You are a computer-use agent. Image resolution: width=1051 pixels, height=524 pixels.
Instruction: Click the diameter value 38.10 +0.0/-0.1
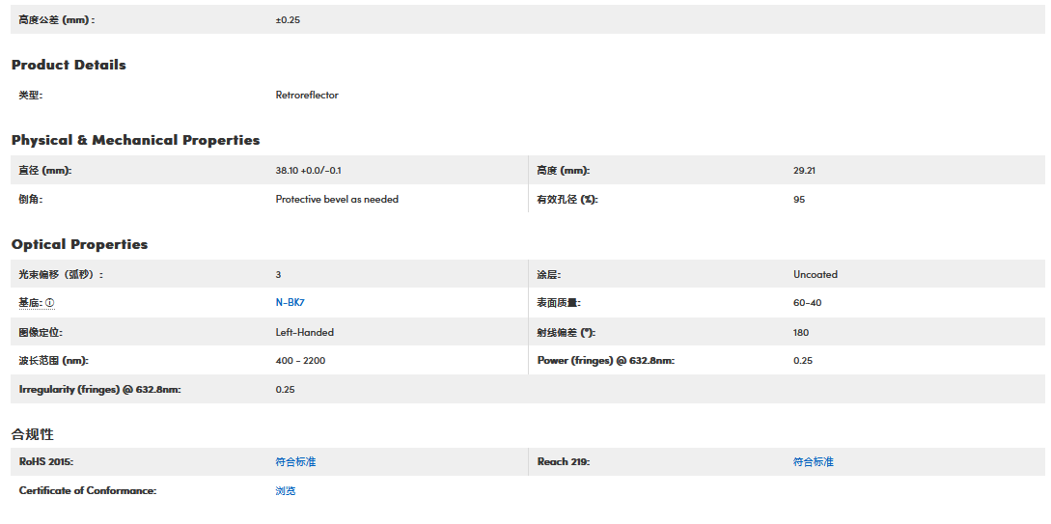tap(308, 171)
